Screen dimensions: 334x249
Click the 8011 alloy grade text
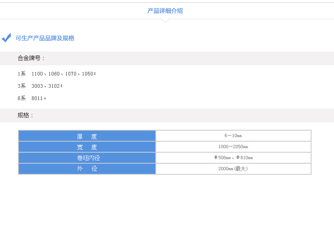[36, 98]
